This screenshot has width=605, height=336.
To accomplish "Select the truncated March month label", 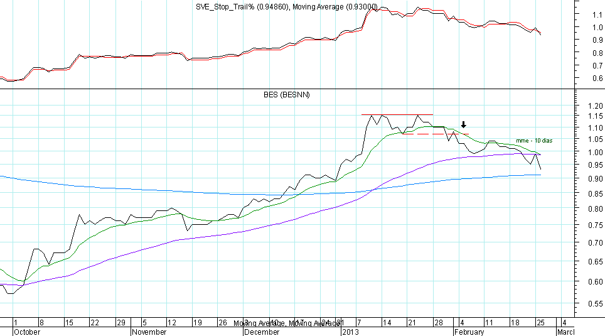I will pyautogui.click(x=565, y=332).
